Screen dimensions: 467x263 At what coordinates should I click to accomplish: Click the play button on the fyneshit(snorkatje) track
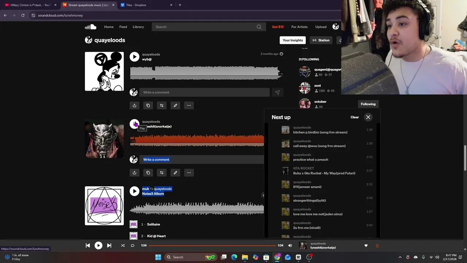click(134, 124)
